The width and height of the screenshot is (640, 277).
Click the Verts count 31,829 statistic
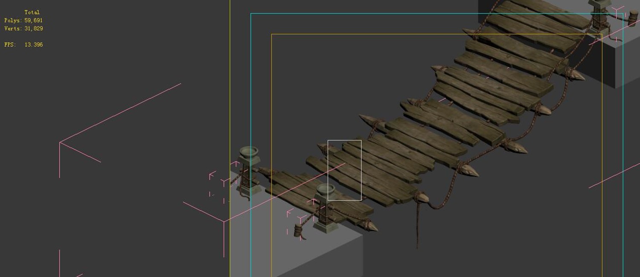(x=23, y=29)
